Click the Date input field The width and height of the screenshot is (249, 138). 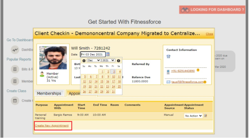[93, 54]
